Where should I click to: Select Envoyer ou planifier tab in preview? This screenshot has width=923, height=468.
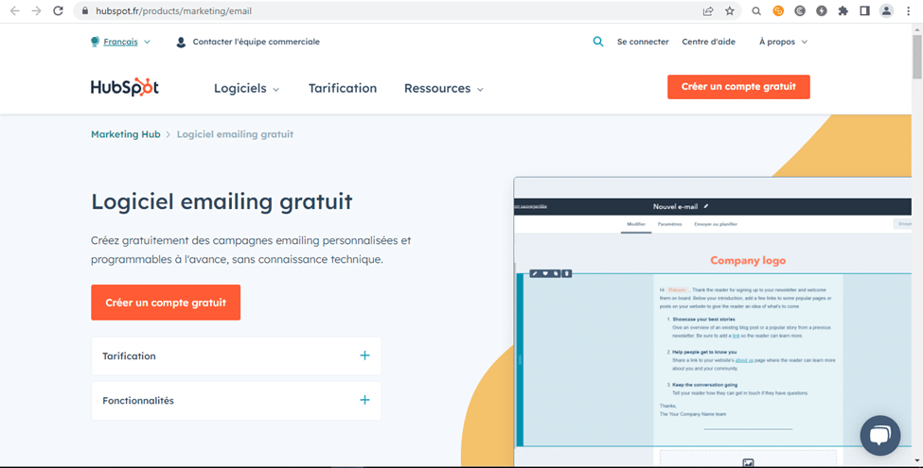(x=716, y=224)
